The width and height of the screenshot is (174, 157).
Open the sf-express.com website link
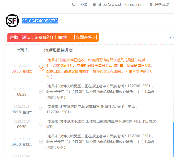point(121,5)
